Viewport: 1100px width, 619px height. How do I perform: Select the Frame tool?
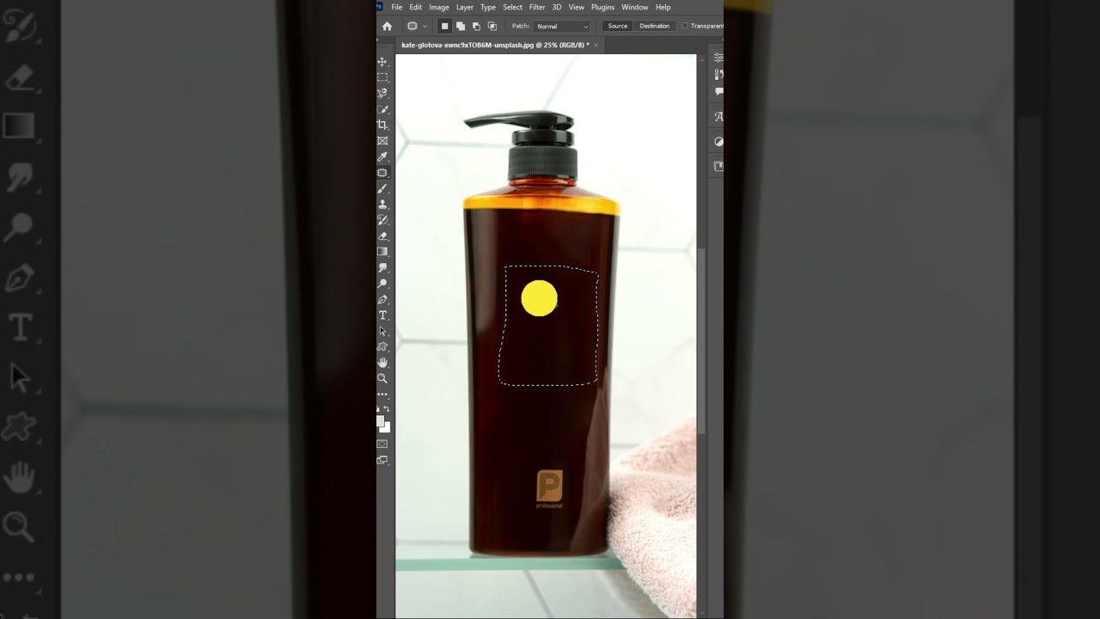[x=382, y=141]
